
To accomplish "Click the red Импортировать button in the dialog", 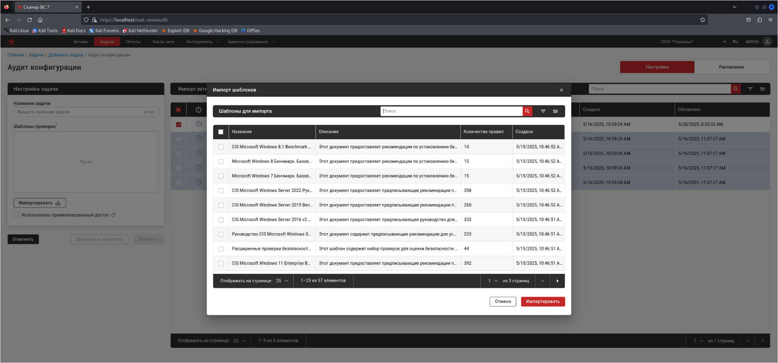I will click(543, 302).
